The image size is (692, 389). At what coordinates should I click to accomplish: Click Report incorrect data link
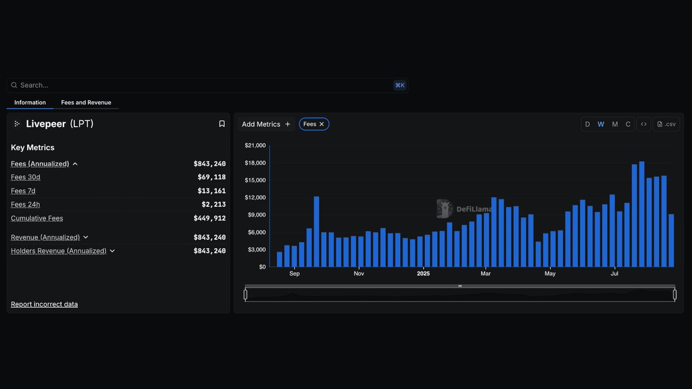coord(44,304)
